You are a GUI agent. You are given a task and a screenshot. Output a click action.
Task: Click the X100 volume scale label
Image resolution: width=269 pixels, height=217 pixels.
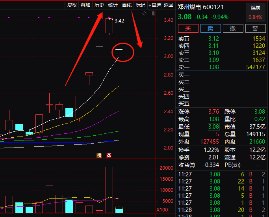click(x=162, y=210)
